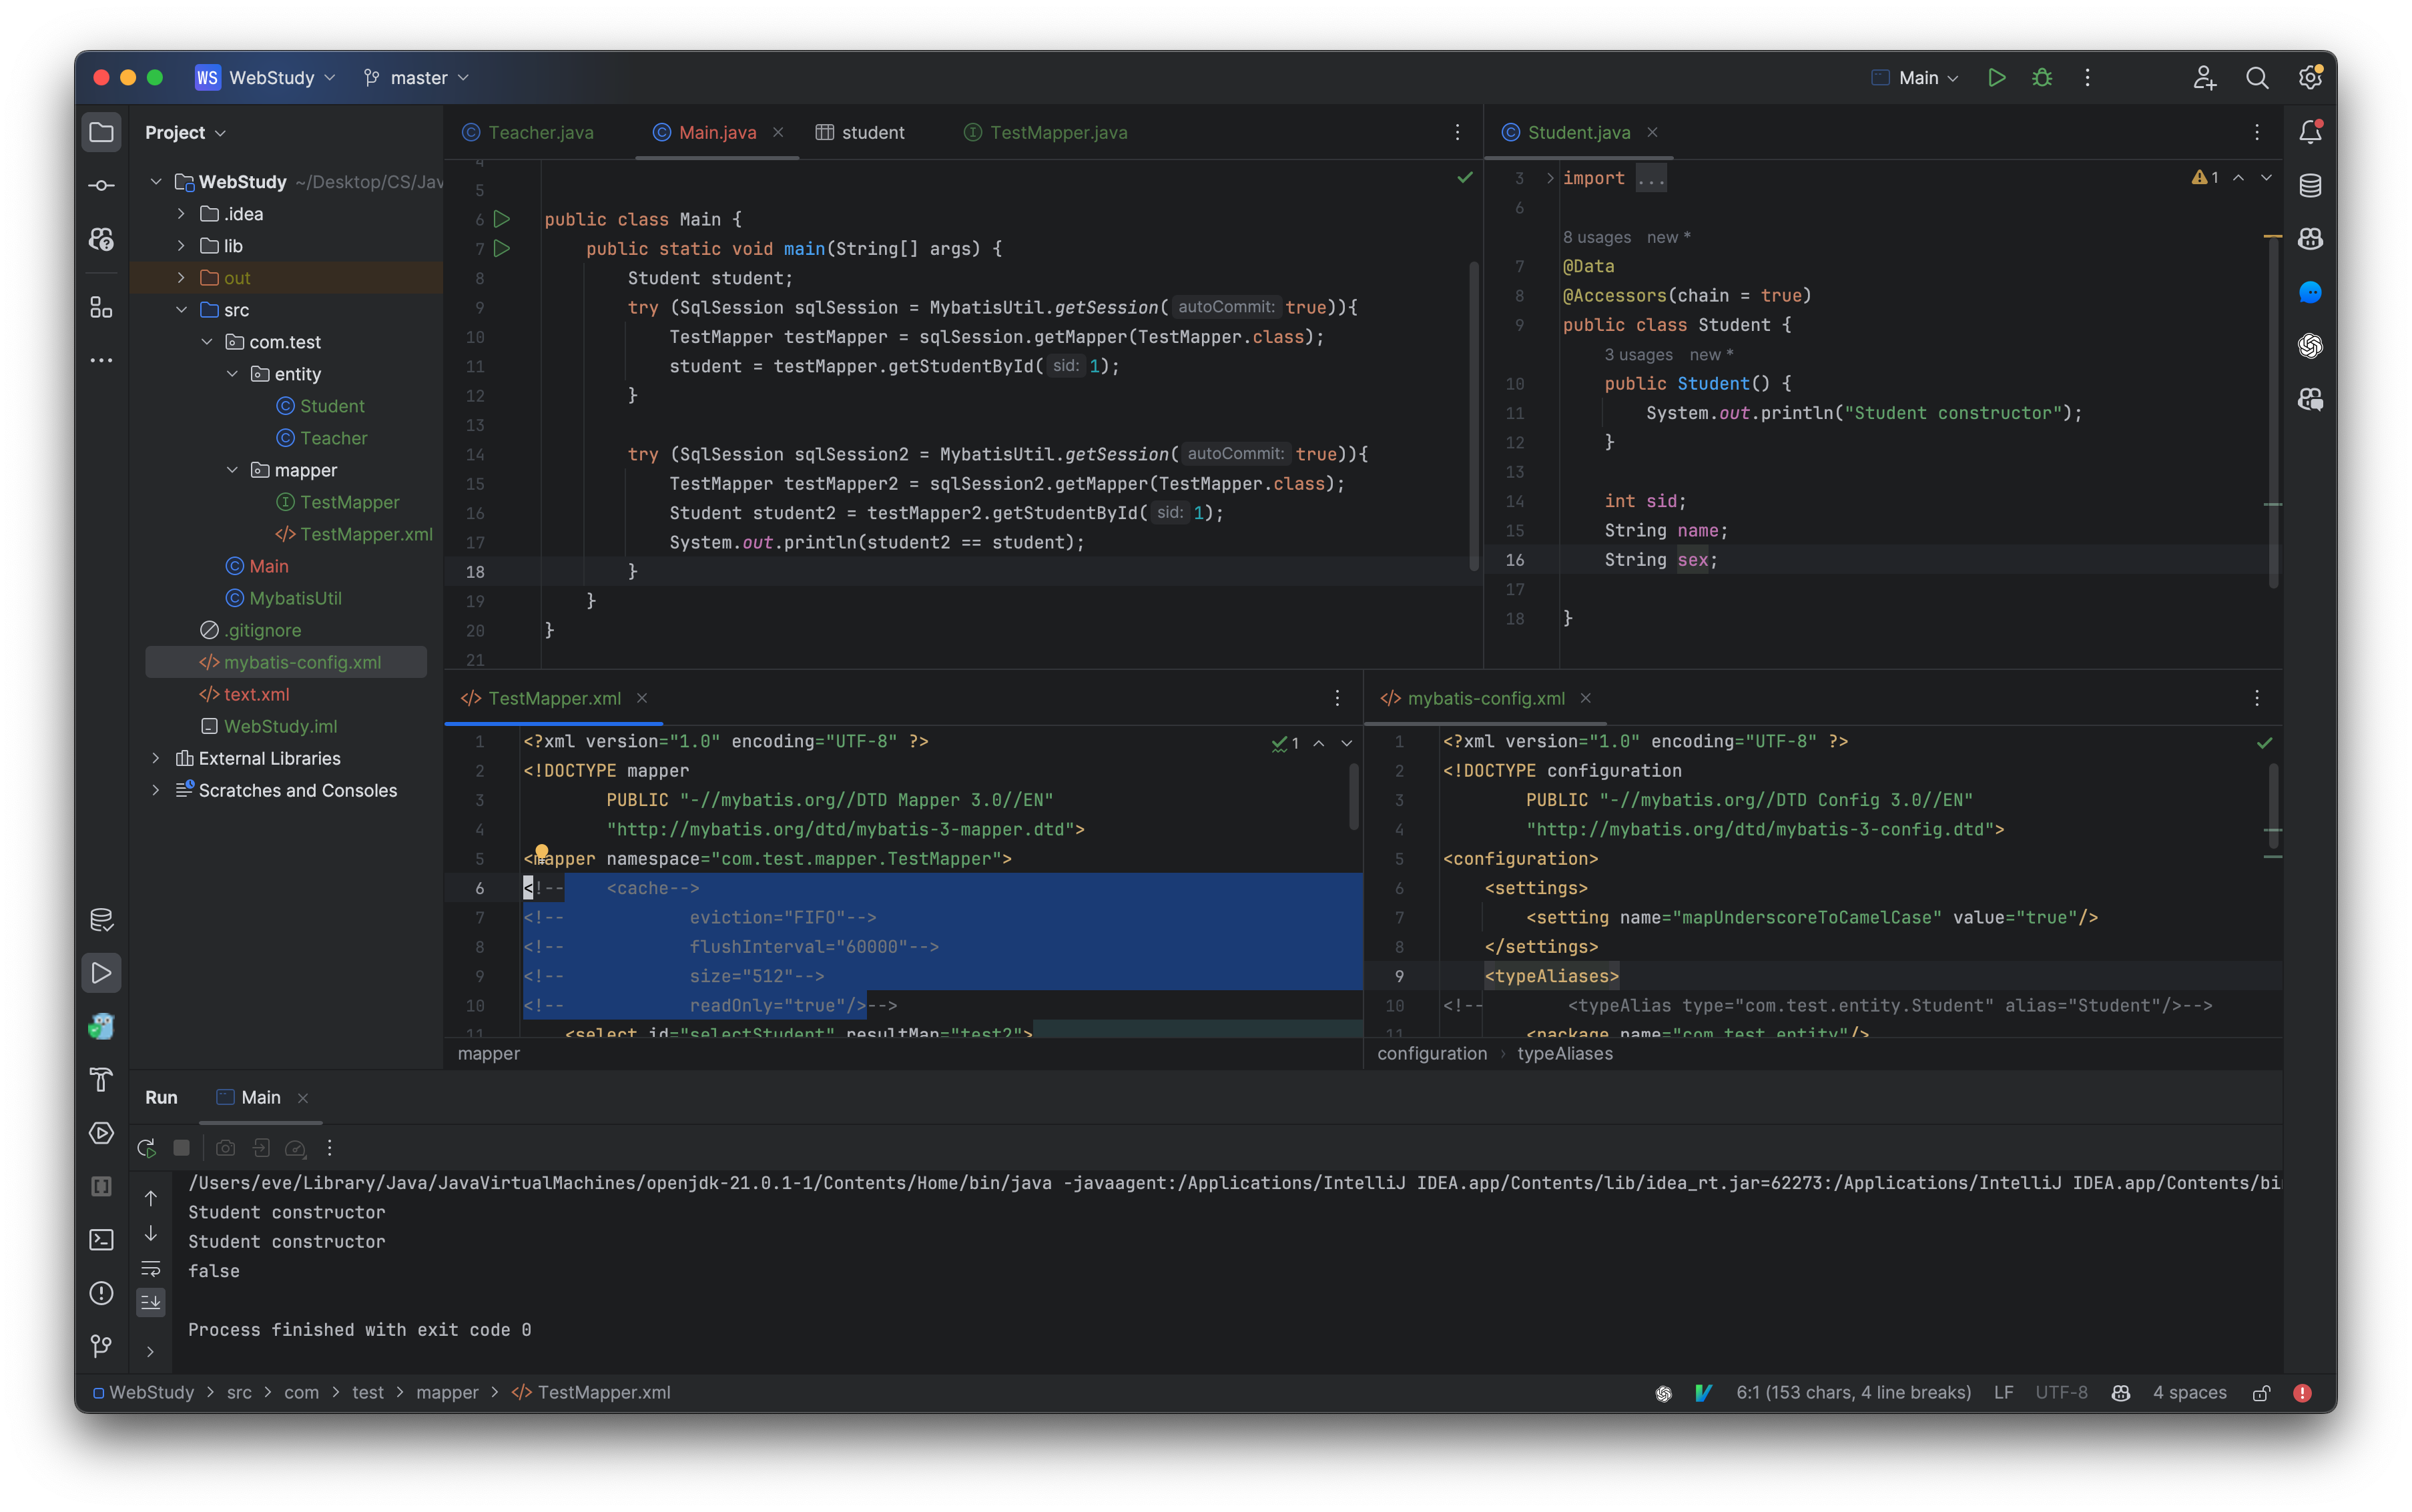
Task: Click the mapper breadcrumb in status bar
Action: [x=446, y=1393]
